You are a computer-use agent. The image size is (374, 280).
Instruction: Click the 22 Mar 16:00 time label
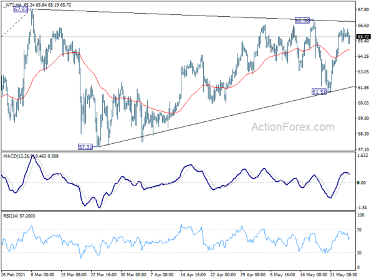click(x=103, y=274)
